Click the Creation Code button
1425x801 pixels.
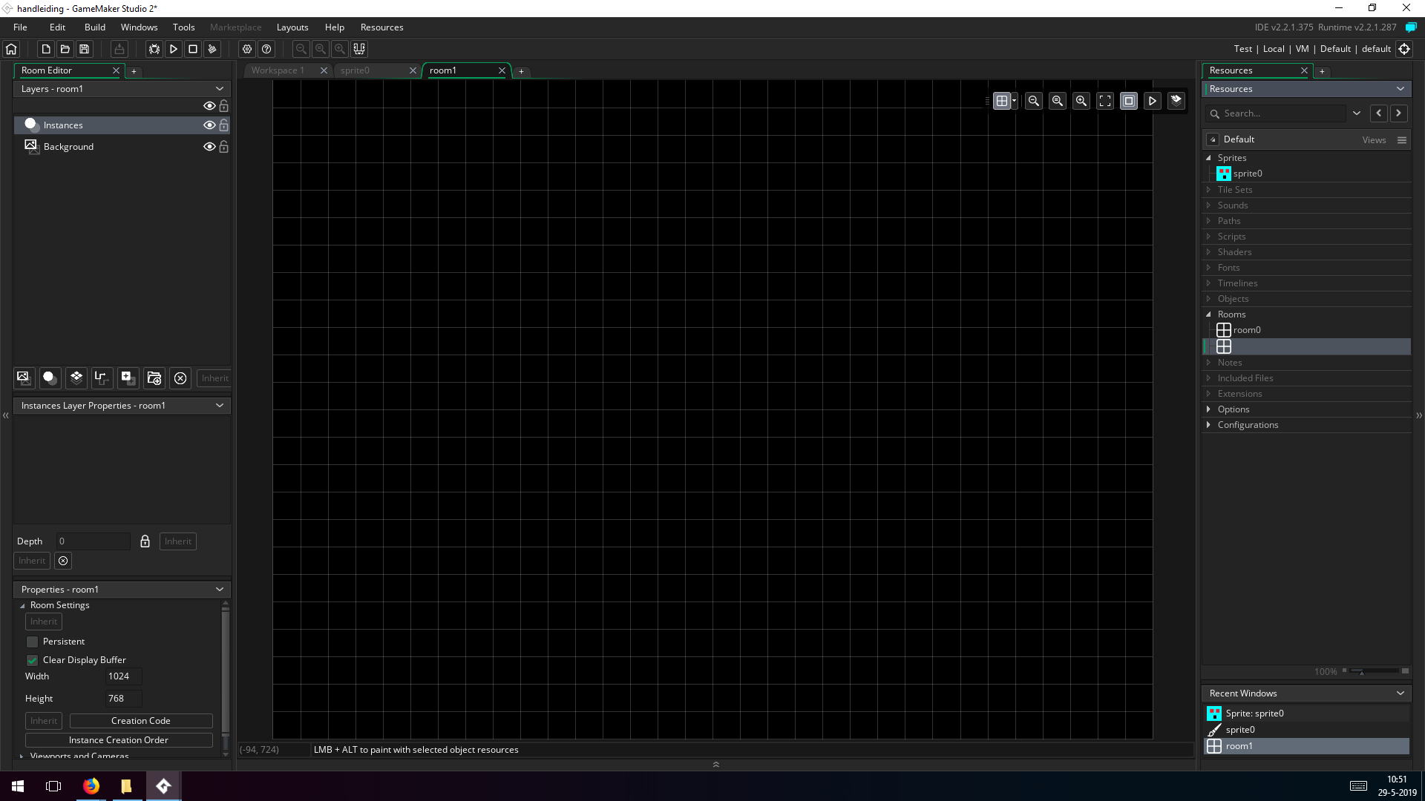[x=140, y=721]
